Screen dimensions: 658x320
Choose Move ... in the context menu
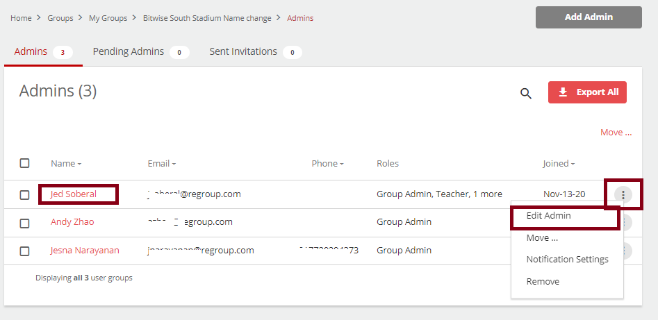(x=542, y=238)
